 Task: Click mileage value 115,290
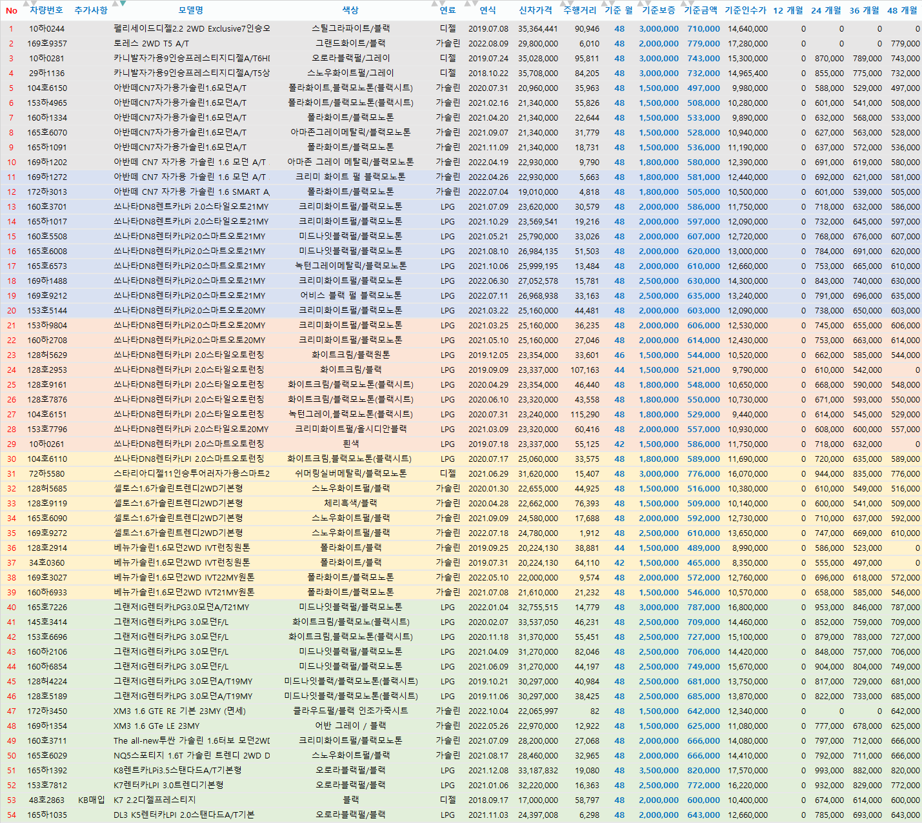coord(585,415)
